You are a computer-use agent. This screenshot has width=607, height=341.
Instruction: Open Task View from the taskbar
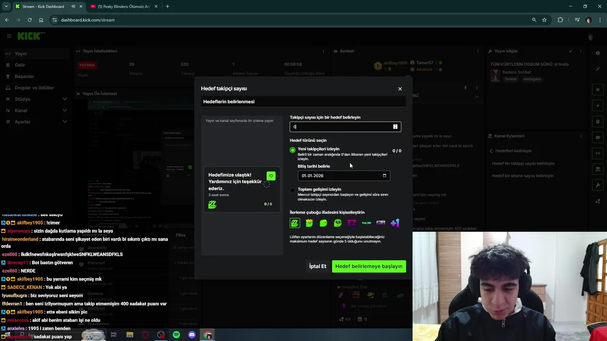pos(114,335)
